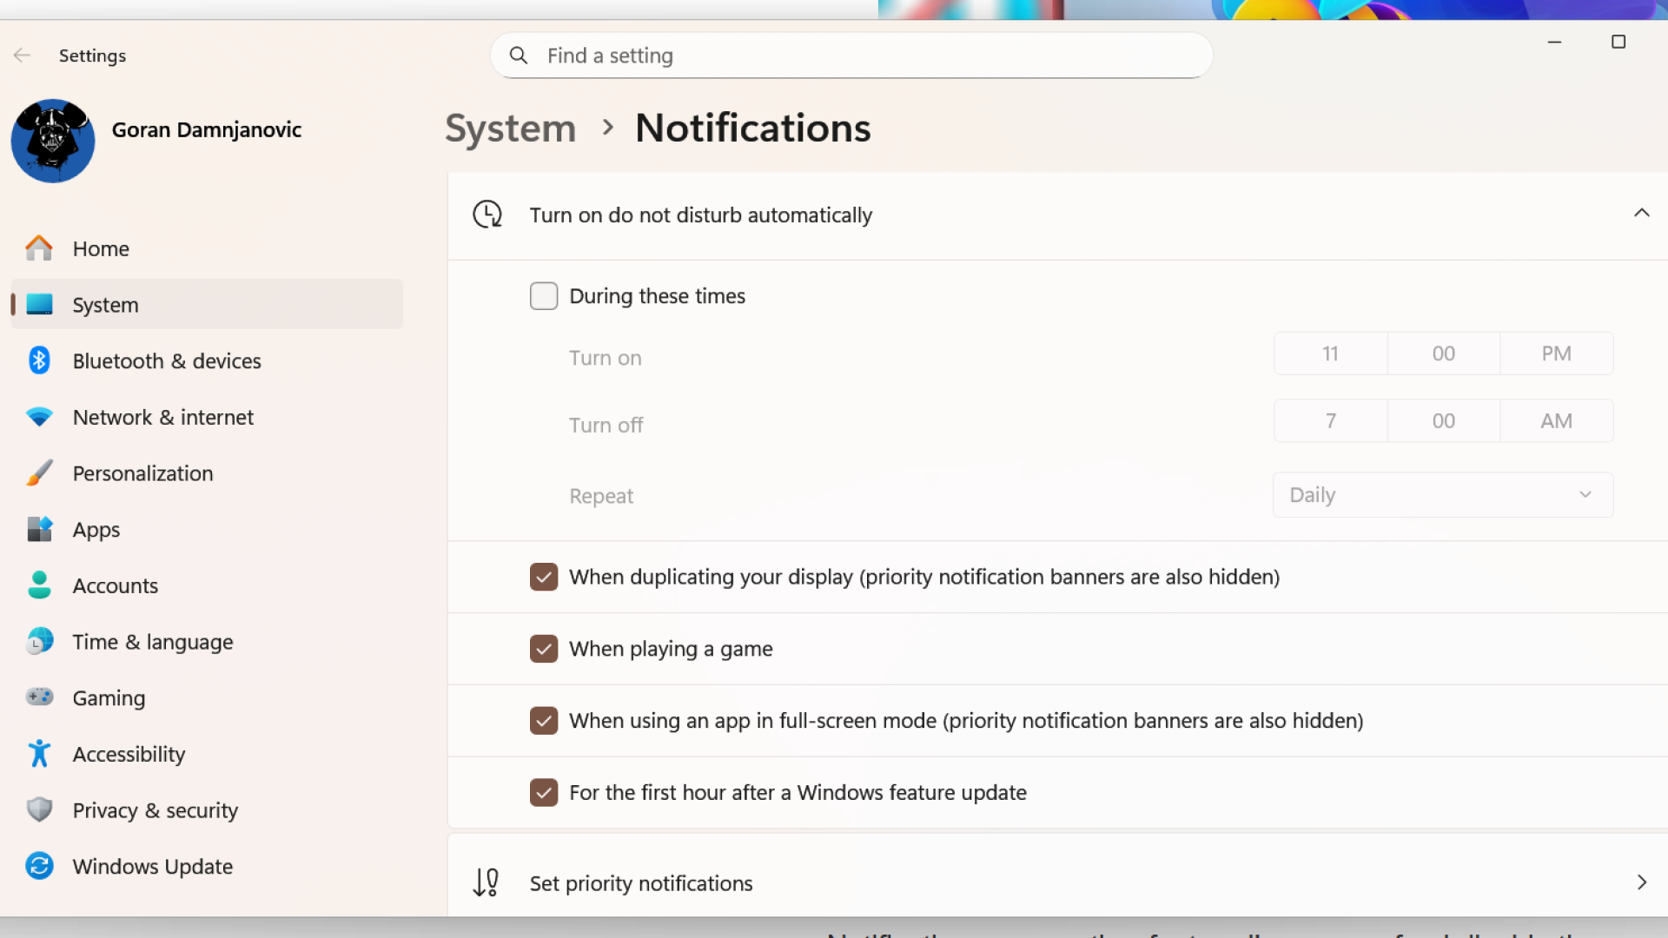1668x938 pixels.
Task: Open Goran Damnjanovic profile avatar
Action: [x=53, y=141]
